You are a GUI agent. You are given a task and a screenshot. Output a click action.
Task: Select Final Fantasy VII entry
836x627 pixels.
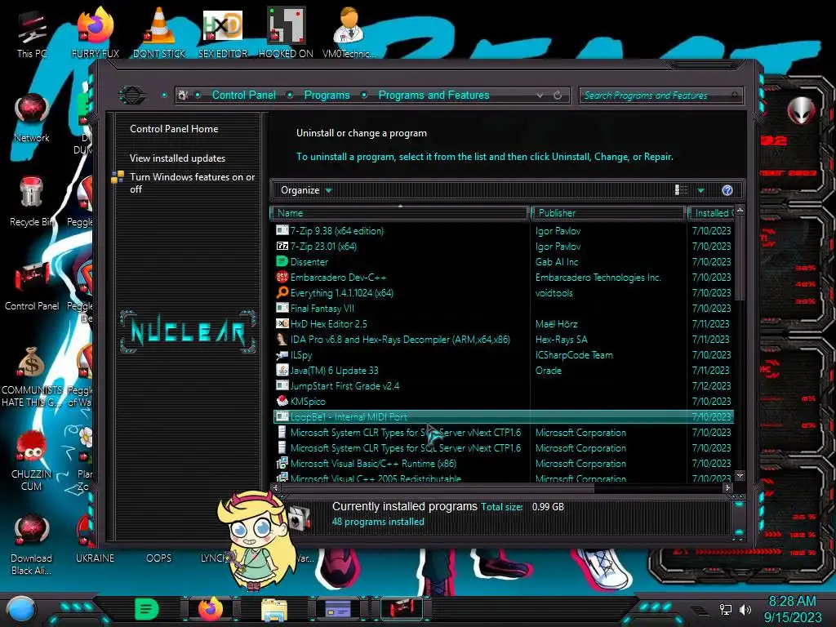click(504, 308)
